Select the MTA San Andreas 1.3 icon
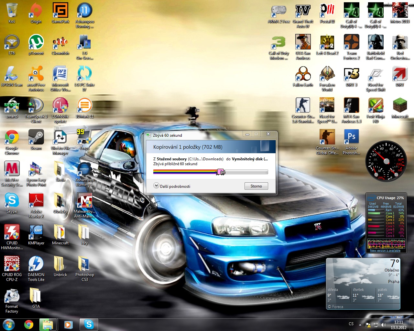The height and width of the screenshot is (331, 414). (352, 110)
